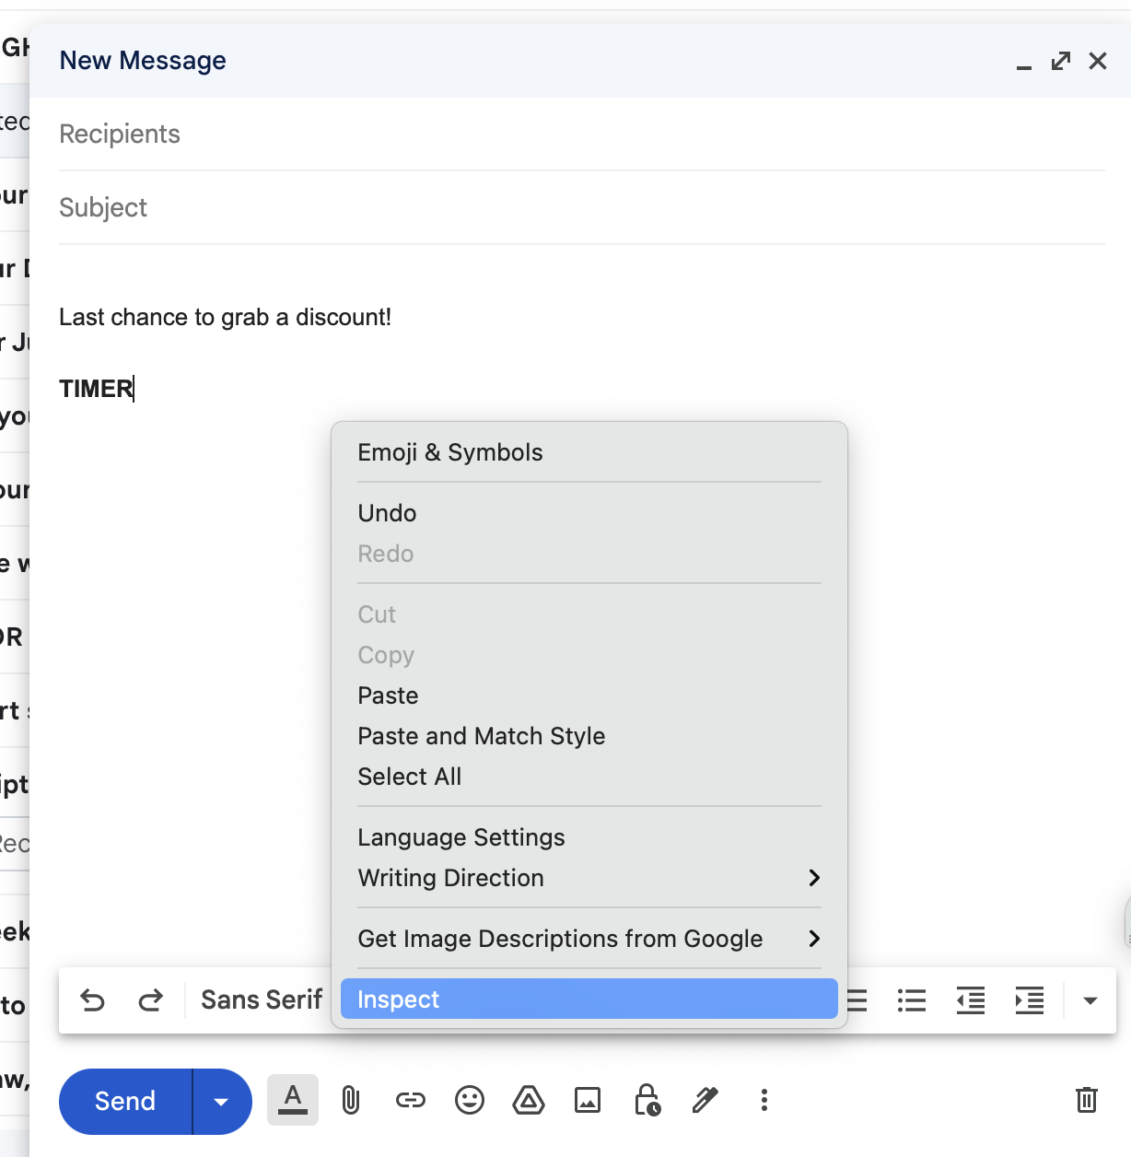
Task: Choose Inspect from the context menu
Action: [588, 999]
